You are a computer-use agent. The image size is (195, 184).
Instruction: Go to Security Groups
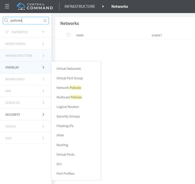(68, 116)
